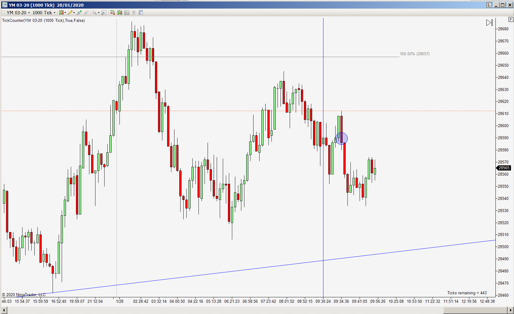Click the 02:28:42 time axis label
This screenshot has height=314, width=514.
coord(141,301)
